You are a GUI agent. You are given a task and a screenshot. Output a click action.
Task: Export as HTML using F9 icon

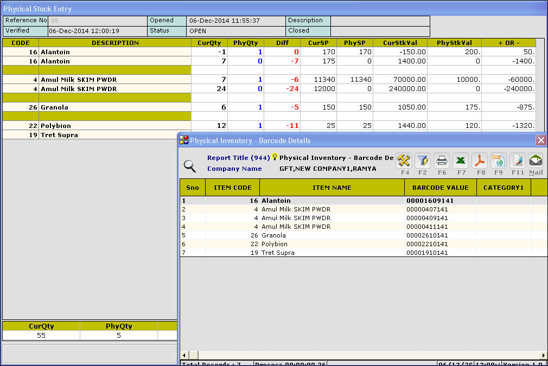[x=498, y=160]
